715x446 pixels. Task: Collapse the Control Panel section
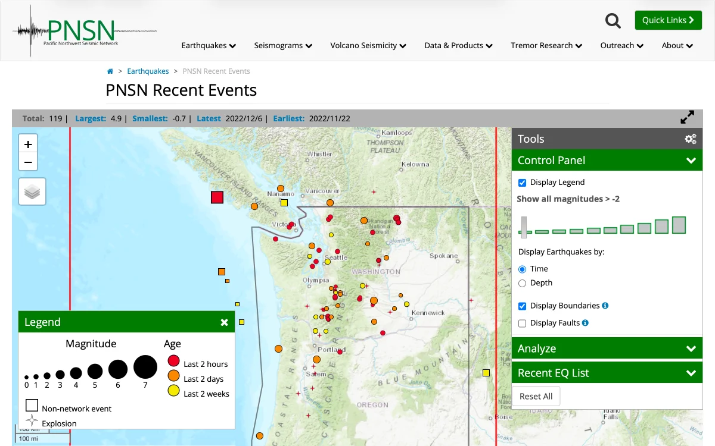click(x=607, y=160)
